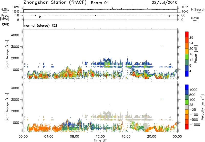Click the power colorbar value 16

click(x=191, y=54)
